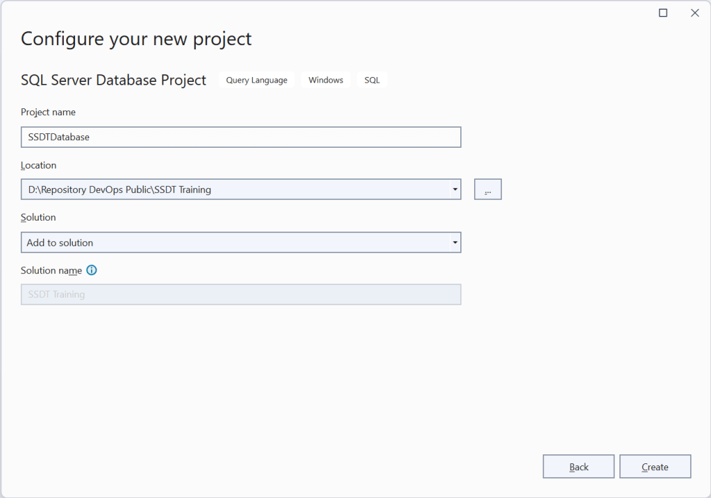Click the maximize window button

coord(662,12)
